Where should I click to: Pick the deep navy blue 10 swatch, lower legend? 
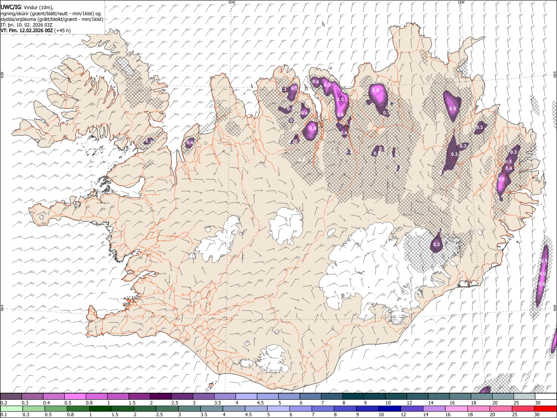coord(389,408)
